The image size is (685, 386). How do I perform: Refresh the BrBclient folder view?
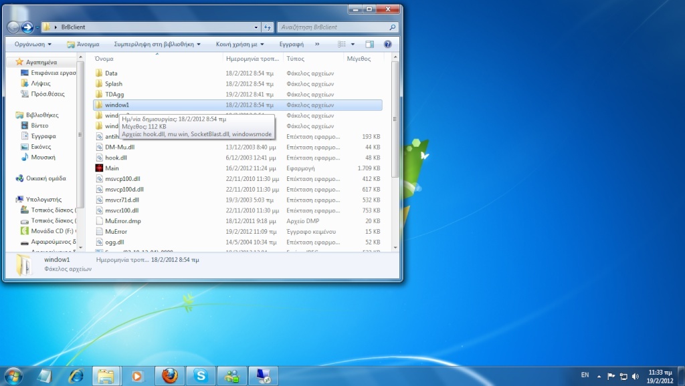268,27
